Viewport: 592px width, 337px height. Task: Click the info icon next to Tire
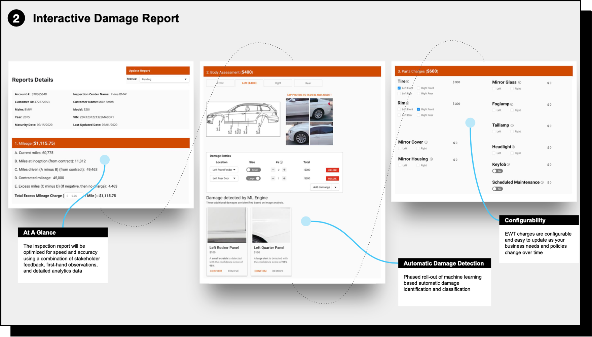click(408, 82)
